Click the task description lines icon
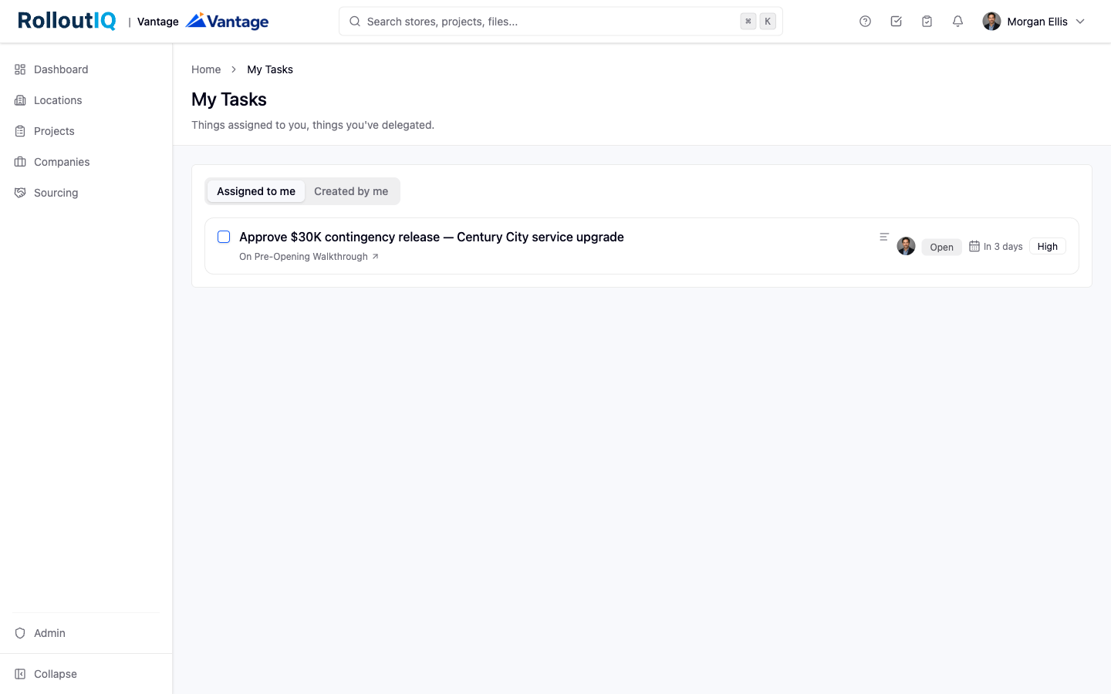Viewport: 1111px width, 694px height. click(x=884, y=237)
